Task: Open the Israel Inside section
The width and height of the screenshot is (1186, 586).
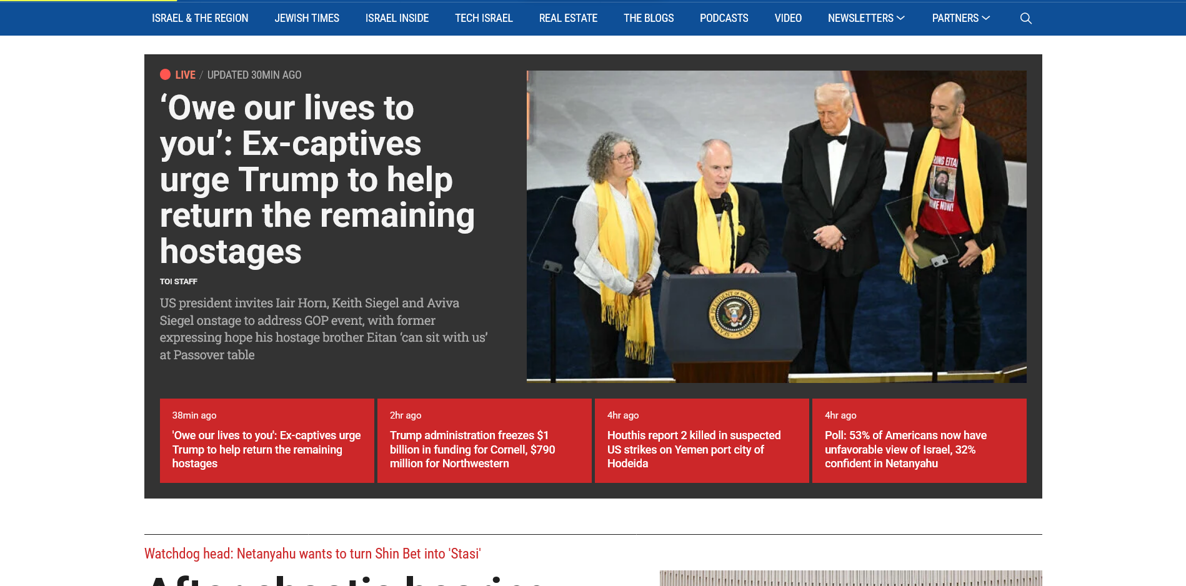Action: [397, 19]
